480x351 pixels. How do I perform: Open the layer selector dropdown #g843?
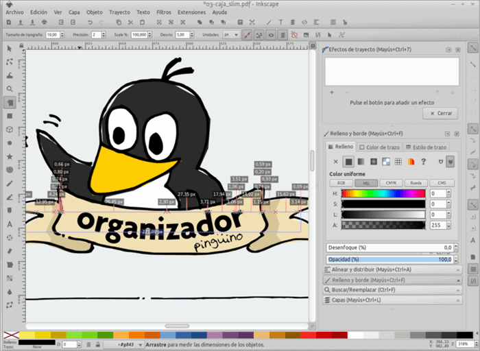[123, 345]
